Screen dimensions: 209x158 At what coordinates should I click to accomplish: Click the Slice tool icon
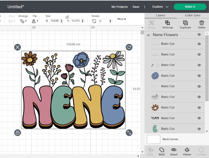coord(150,150)
